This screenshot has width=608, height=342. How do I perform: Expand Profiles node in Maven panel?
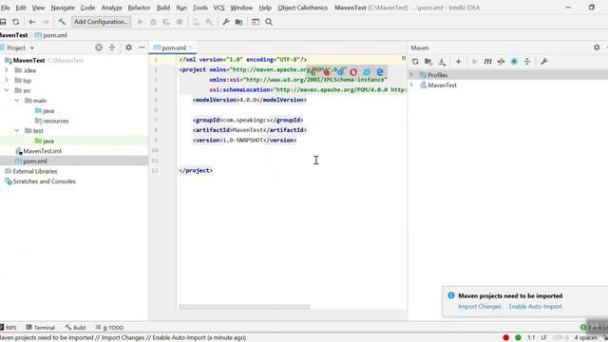click(411, 74)
